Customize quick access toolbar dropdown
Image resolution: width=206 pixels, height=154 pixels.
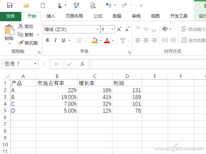141,6
